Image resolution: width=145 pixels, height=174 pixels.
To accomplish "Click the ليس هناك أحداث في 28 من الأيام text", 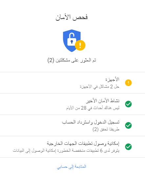I will pos(93,108).
